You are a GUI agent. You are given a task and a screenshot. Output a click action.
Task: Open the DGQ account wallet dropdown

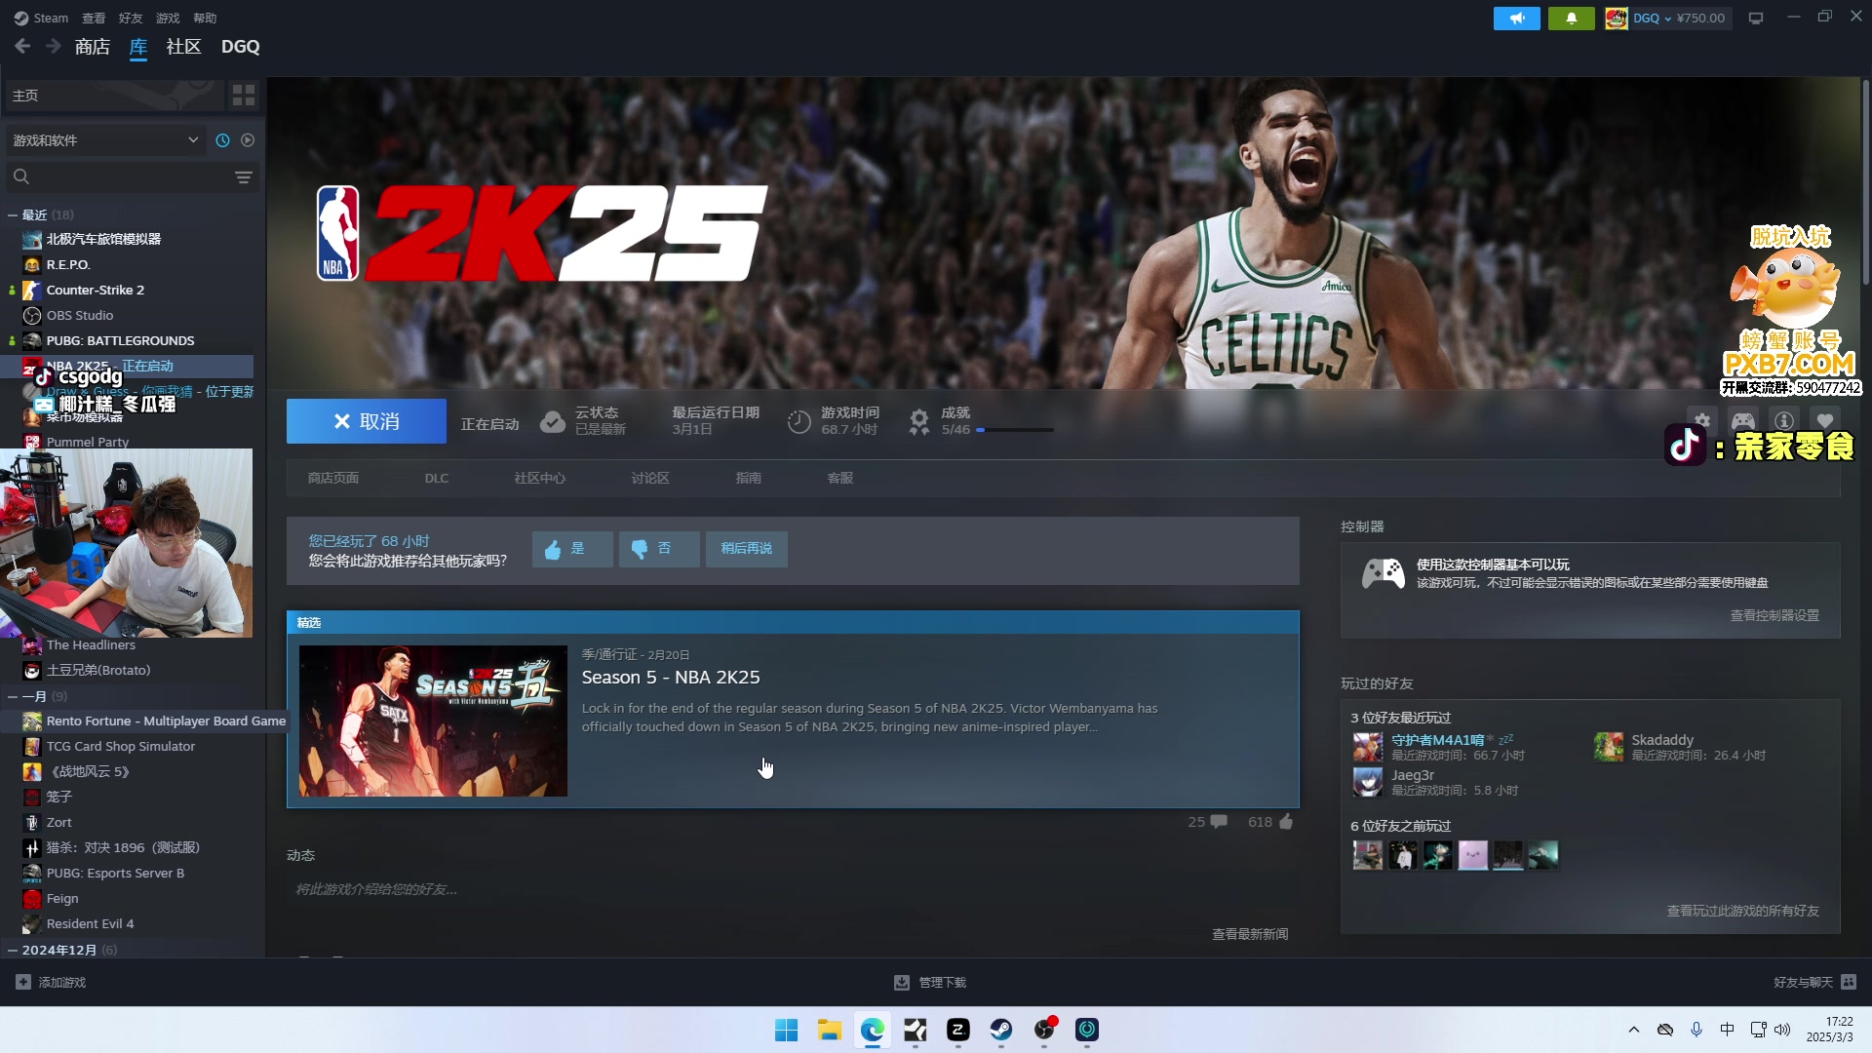[x=1668, y=19]
